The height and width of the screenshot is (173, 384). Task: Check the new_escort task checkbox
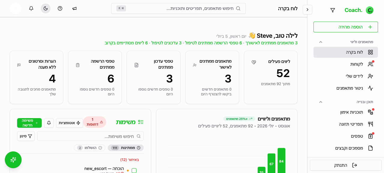pos(134,171)
